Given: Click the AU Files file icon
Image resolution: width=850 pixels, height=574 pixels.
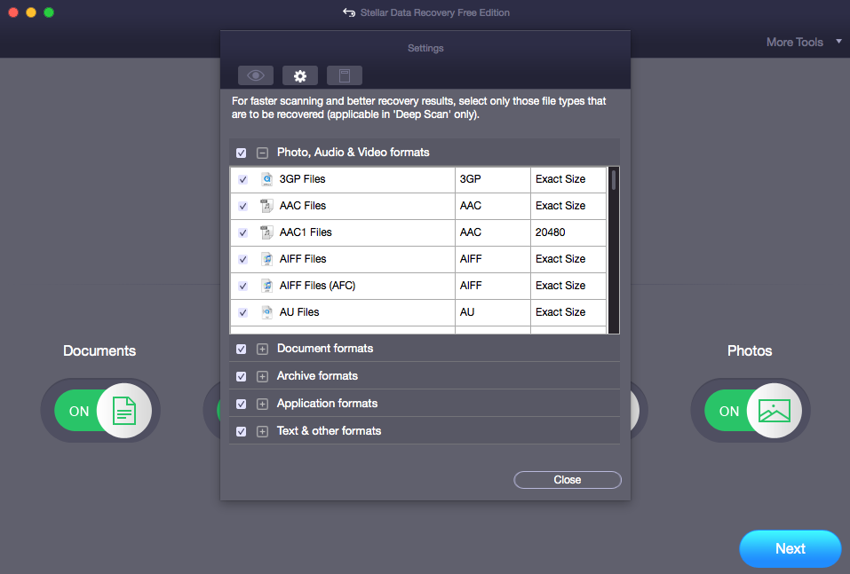Looking at the screenshot, I should [266, 312].
